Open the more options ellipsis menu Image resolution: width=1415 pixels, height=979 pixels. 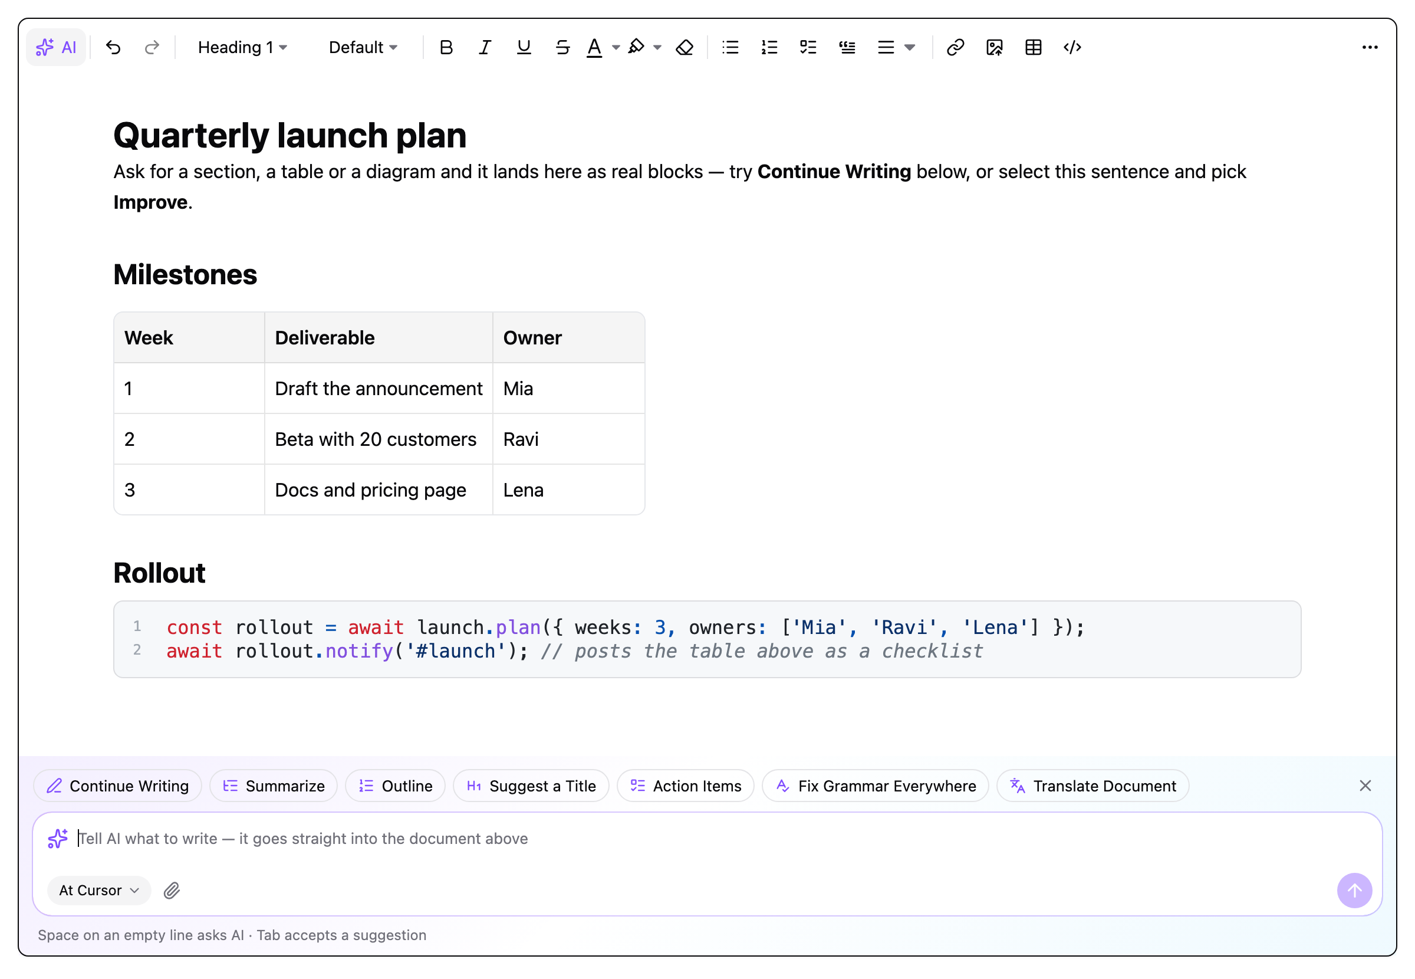click(1370, 47)
